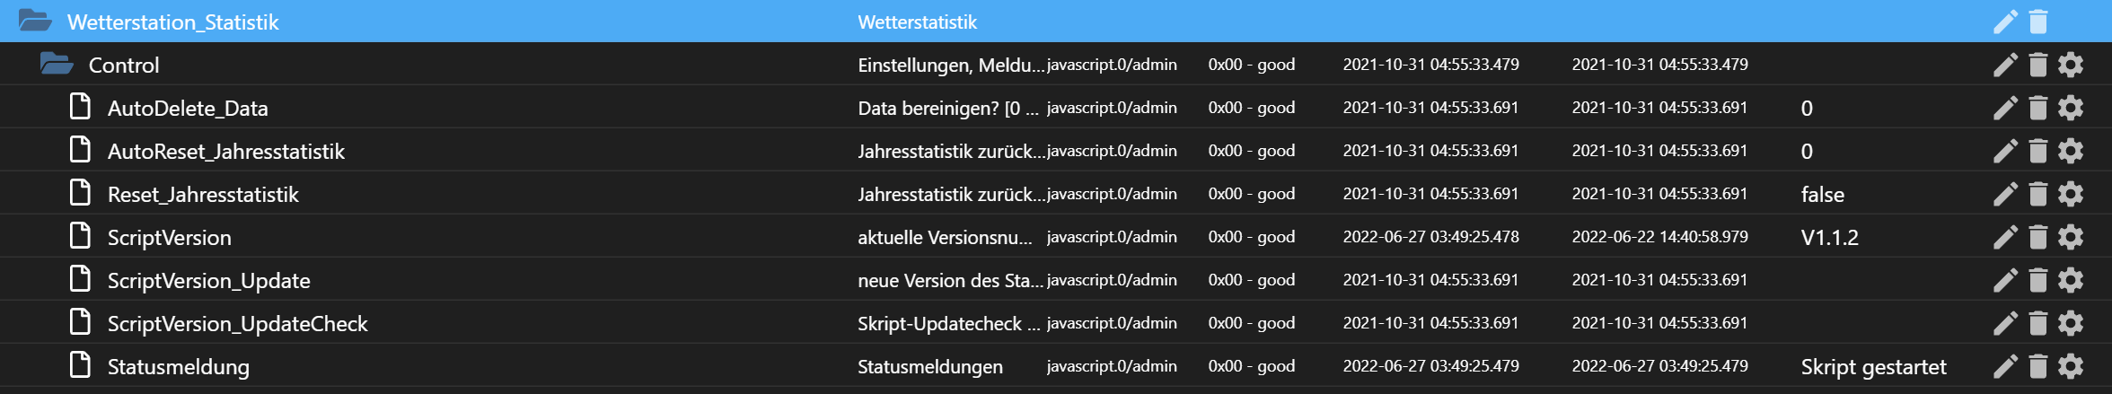Click the 'Skript gestartet' status value
The height and width of the screenshot is (394, 2112).
1873,367
